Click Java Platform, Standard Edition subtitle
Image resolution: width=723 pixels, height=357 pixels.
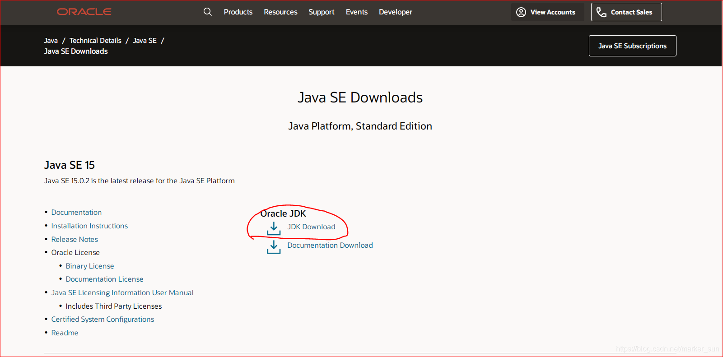360,126
